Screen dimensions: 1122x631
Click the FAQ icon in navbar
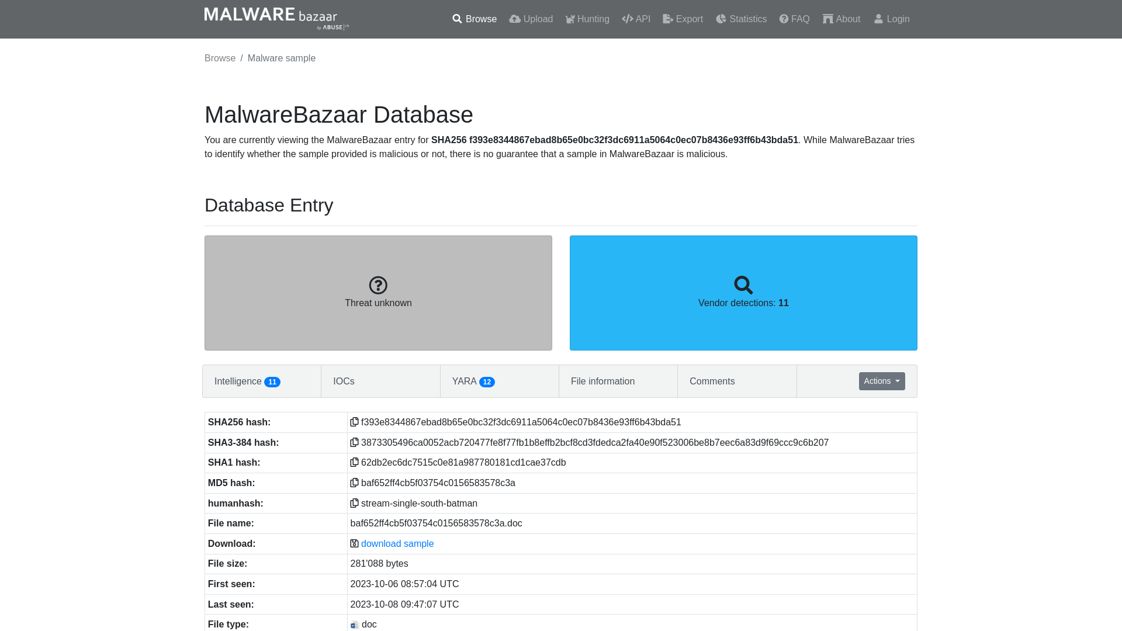coord(784,19)
